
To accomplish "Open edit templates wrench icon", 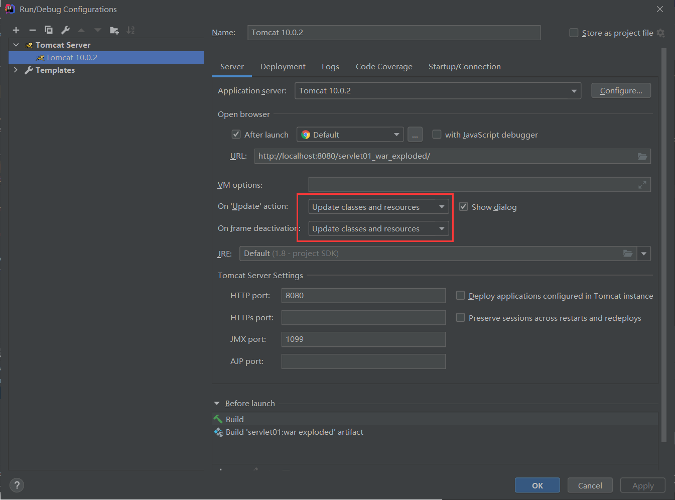I will point(65,30).
